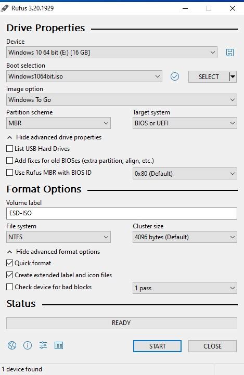Screen dimensions: 244x375
Task: Collapse advanced drive properties
Action: click(54, 137)
